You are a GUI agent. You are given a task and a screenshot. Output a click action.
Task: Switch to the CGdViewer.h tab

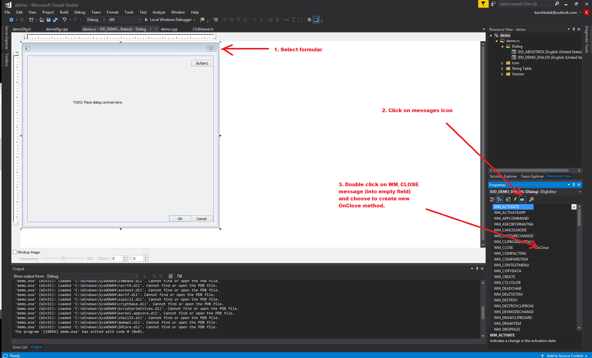click(203, 29)
